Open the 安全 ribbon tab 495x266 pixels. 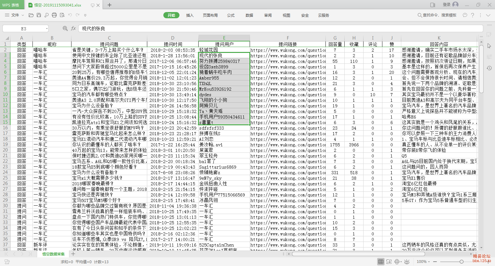(x=305, y=15)
